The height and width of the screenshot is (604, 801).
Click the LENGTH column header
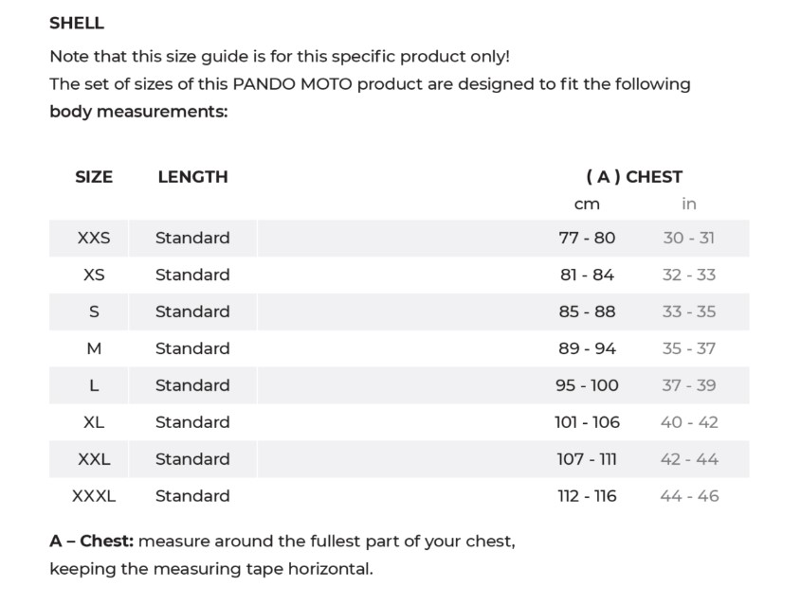[x=192, y=177]
